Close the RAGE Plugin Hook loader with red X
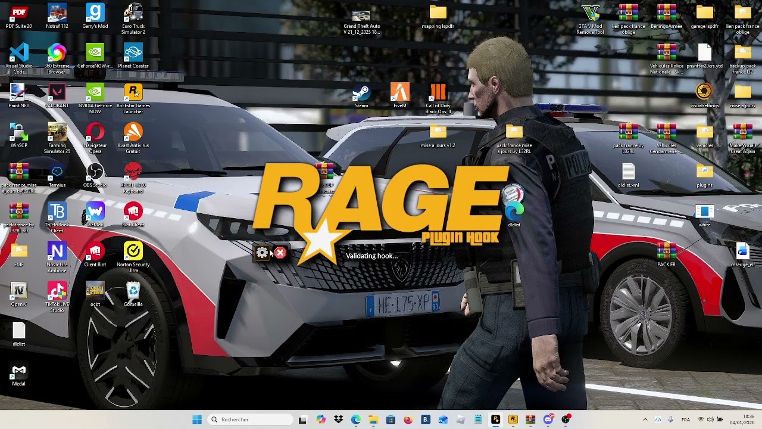This screenshot has width=762, height=429. (x=280, y=253)
